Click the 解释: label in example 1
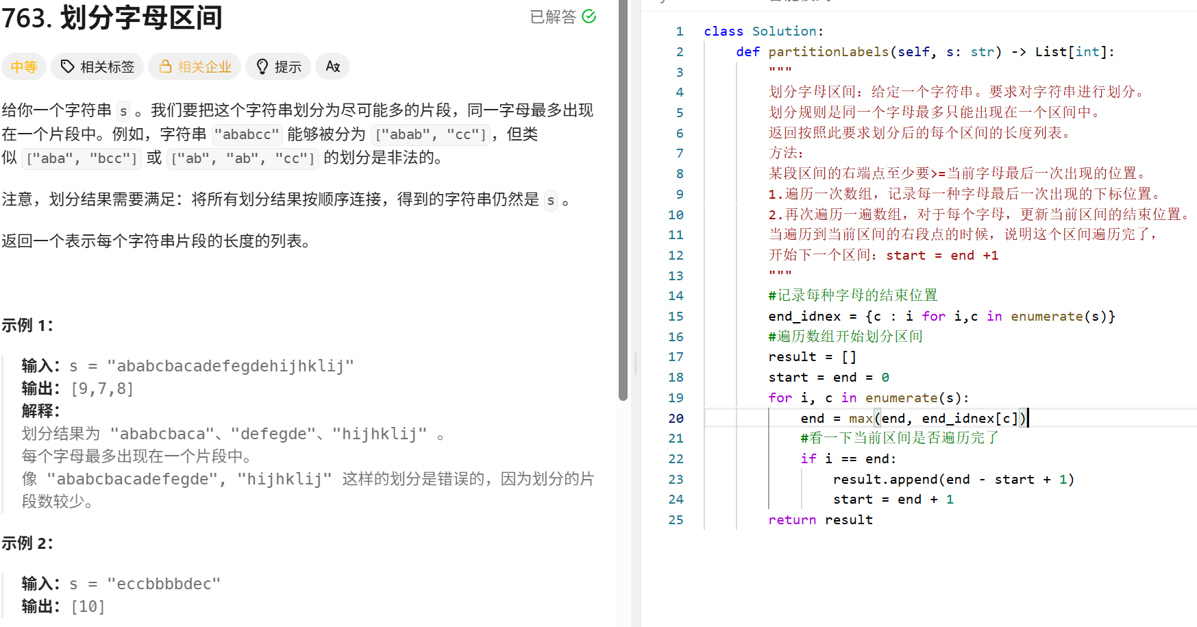 pyautogui.click(x=41, y=411)
